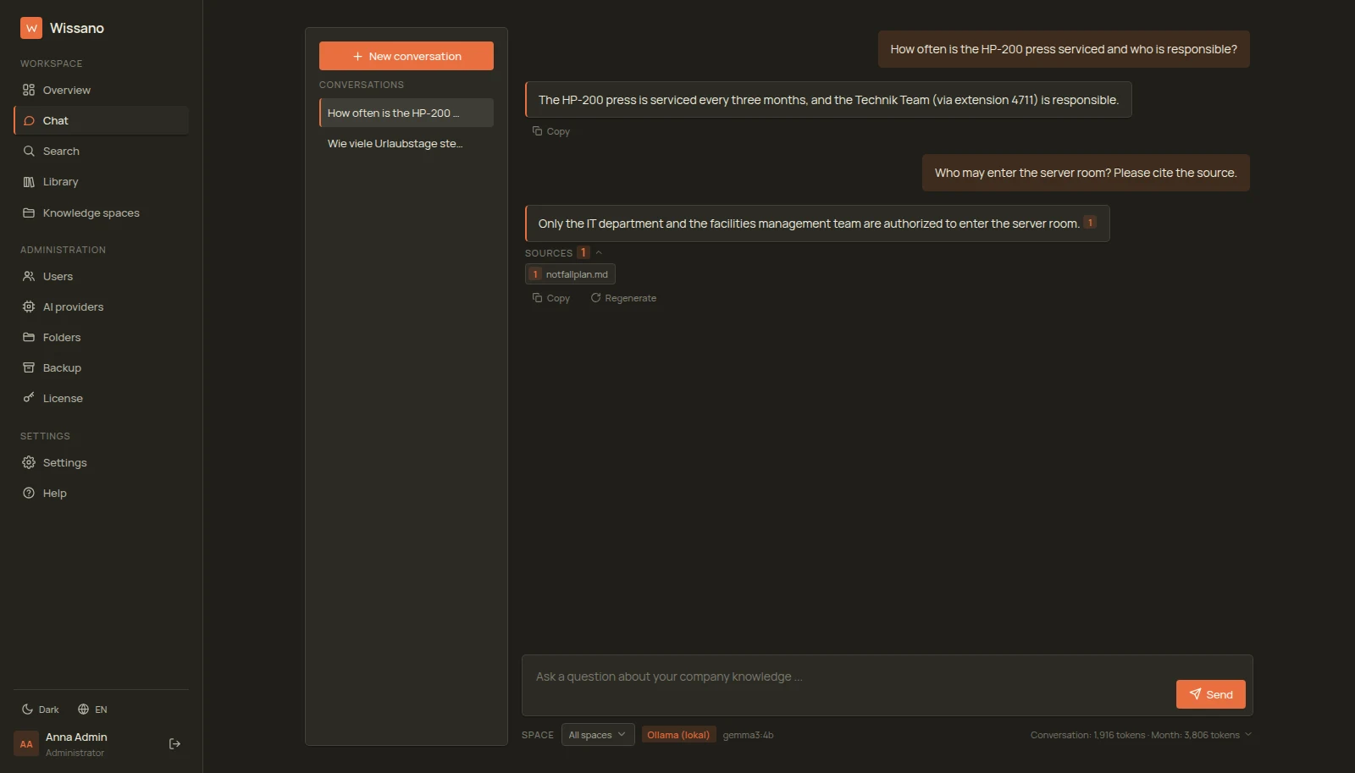Open conversation 'Wie viele Urlaubstage ste...'

pyautogui.click(x=406, y=143)
